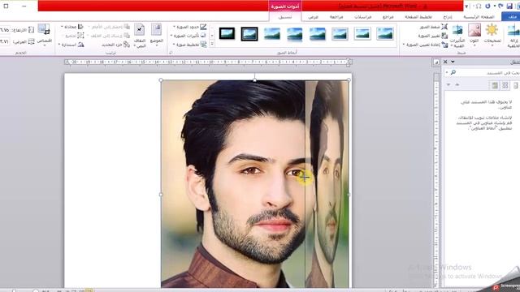Click the Rotate objects icon
Viewport: 520px width, 292px height.
(x=80, y=45)
